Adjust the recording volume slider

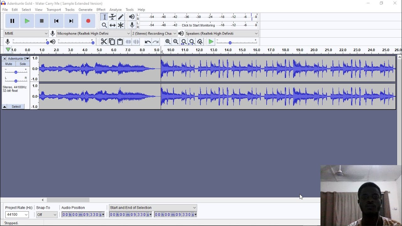coord(30,42)
